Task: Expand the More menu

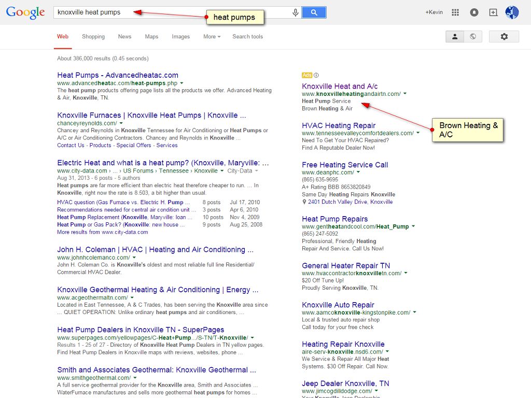Action: [x=212, y=37]
